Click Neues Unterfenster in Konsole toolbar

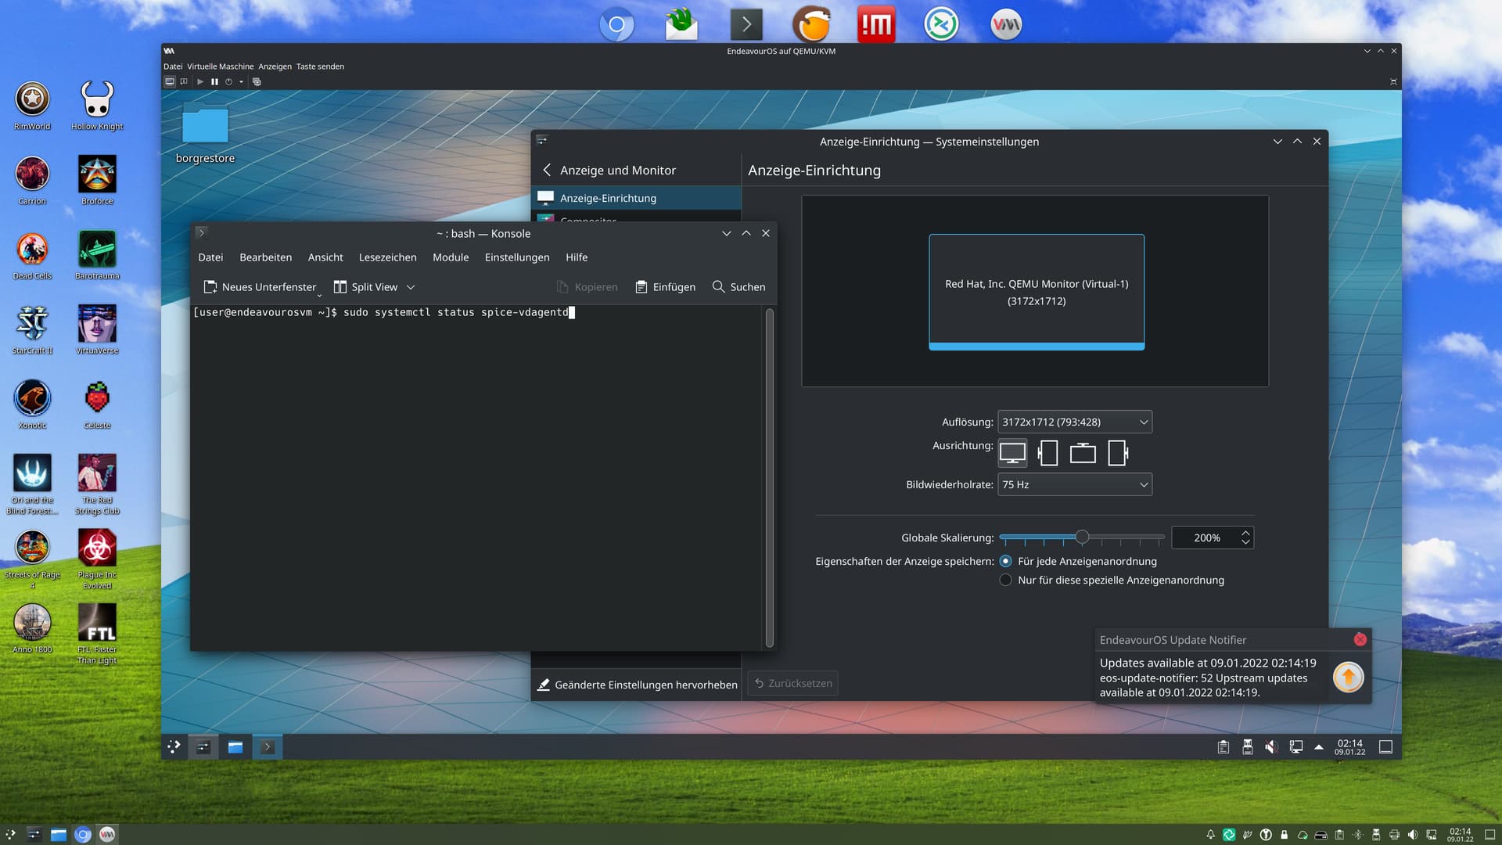point(261,287)
